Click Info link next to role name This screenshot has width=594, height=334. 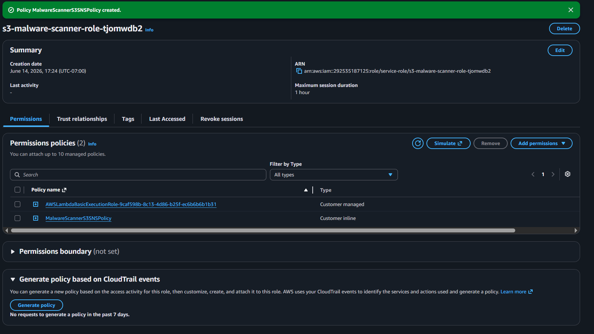[149, 30]
